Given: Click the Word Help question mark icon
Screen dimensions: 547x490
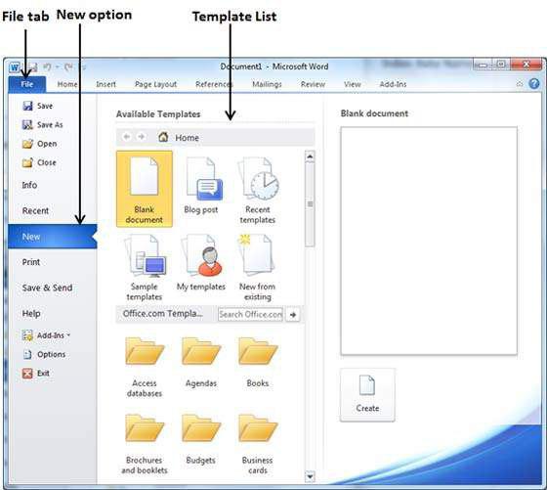Looking at the screenshot, I should click(x=534, y=84).
